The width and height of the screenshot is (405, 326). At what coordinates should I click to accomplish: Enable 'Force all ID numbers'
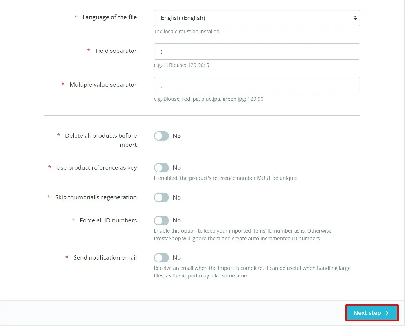(161, 220)
